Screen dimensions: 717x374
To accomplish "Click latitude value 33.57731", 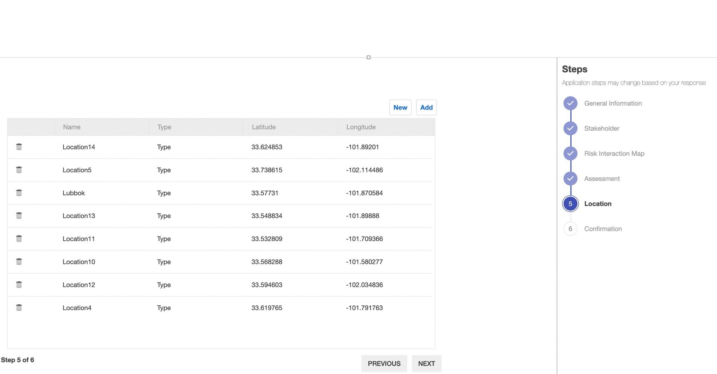I will tap(265, 193).
